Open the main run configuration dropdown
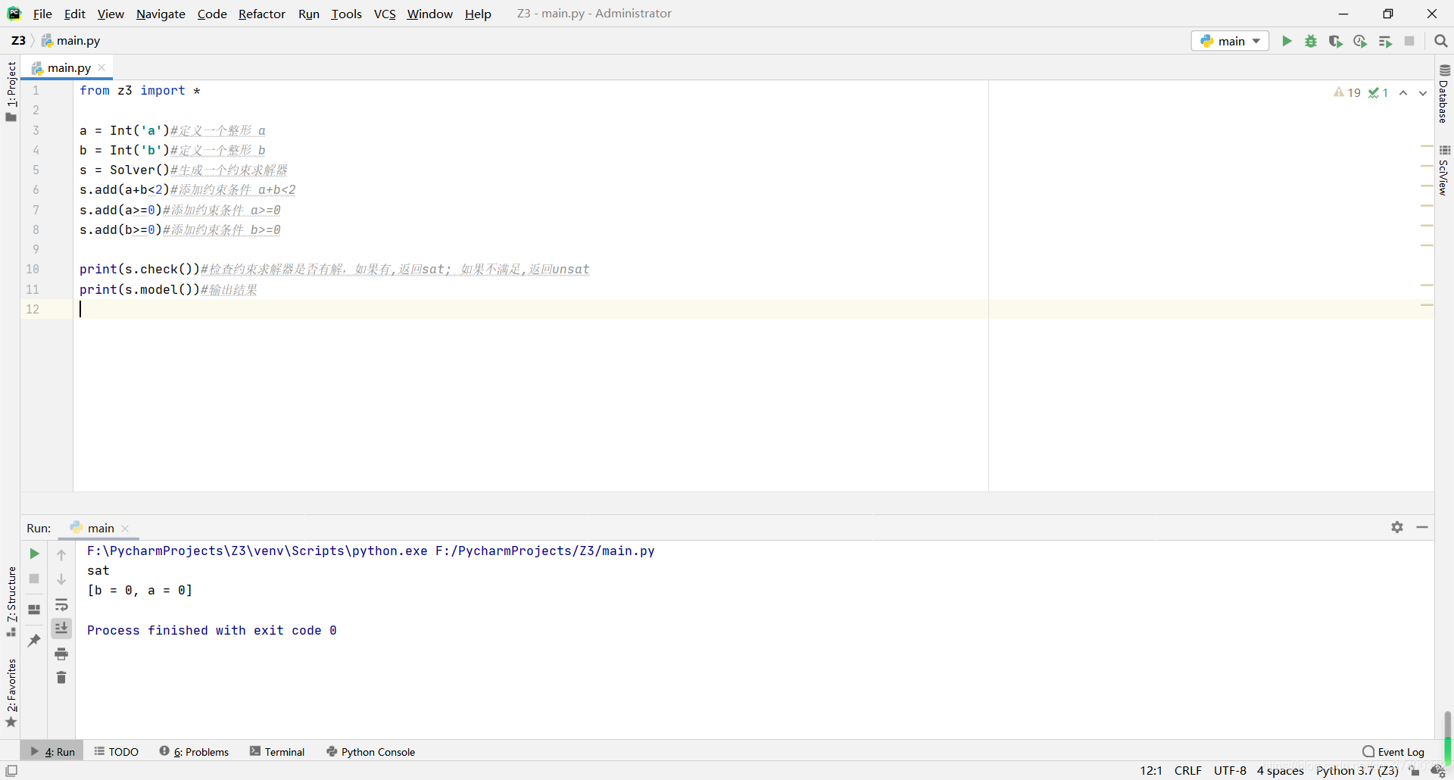 [1230, 41]
